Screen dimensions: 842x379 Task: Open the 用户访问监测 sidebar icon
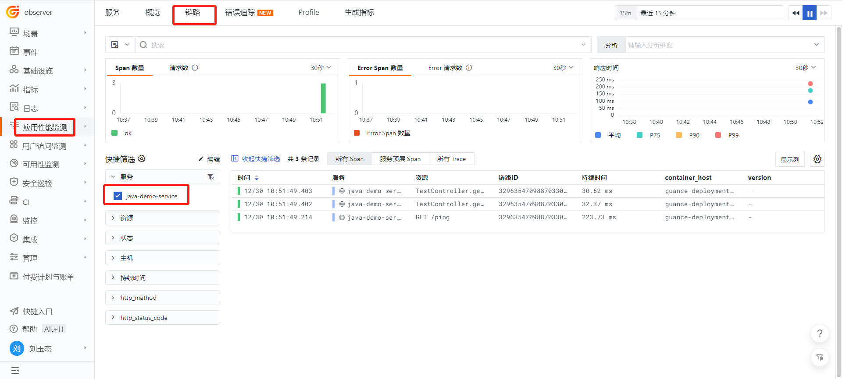coord(14,145)
